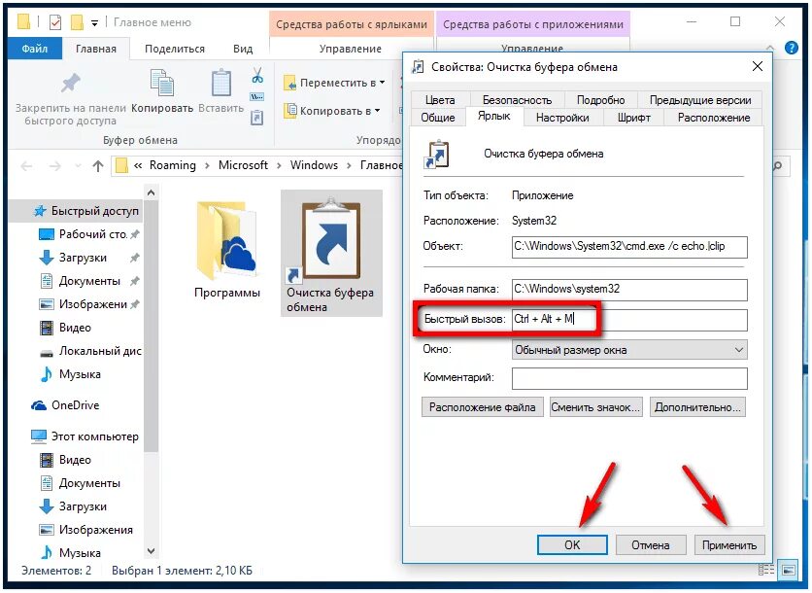Click the sidebar scroll up arrow

[x=151, y=192]
